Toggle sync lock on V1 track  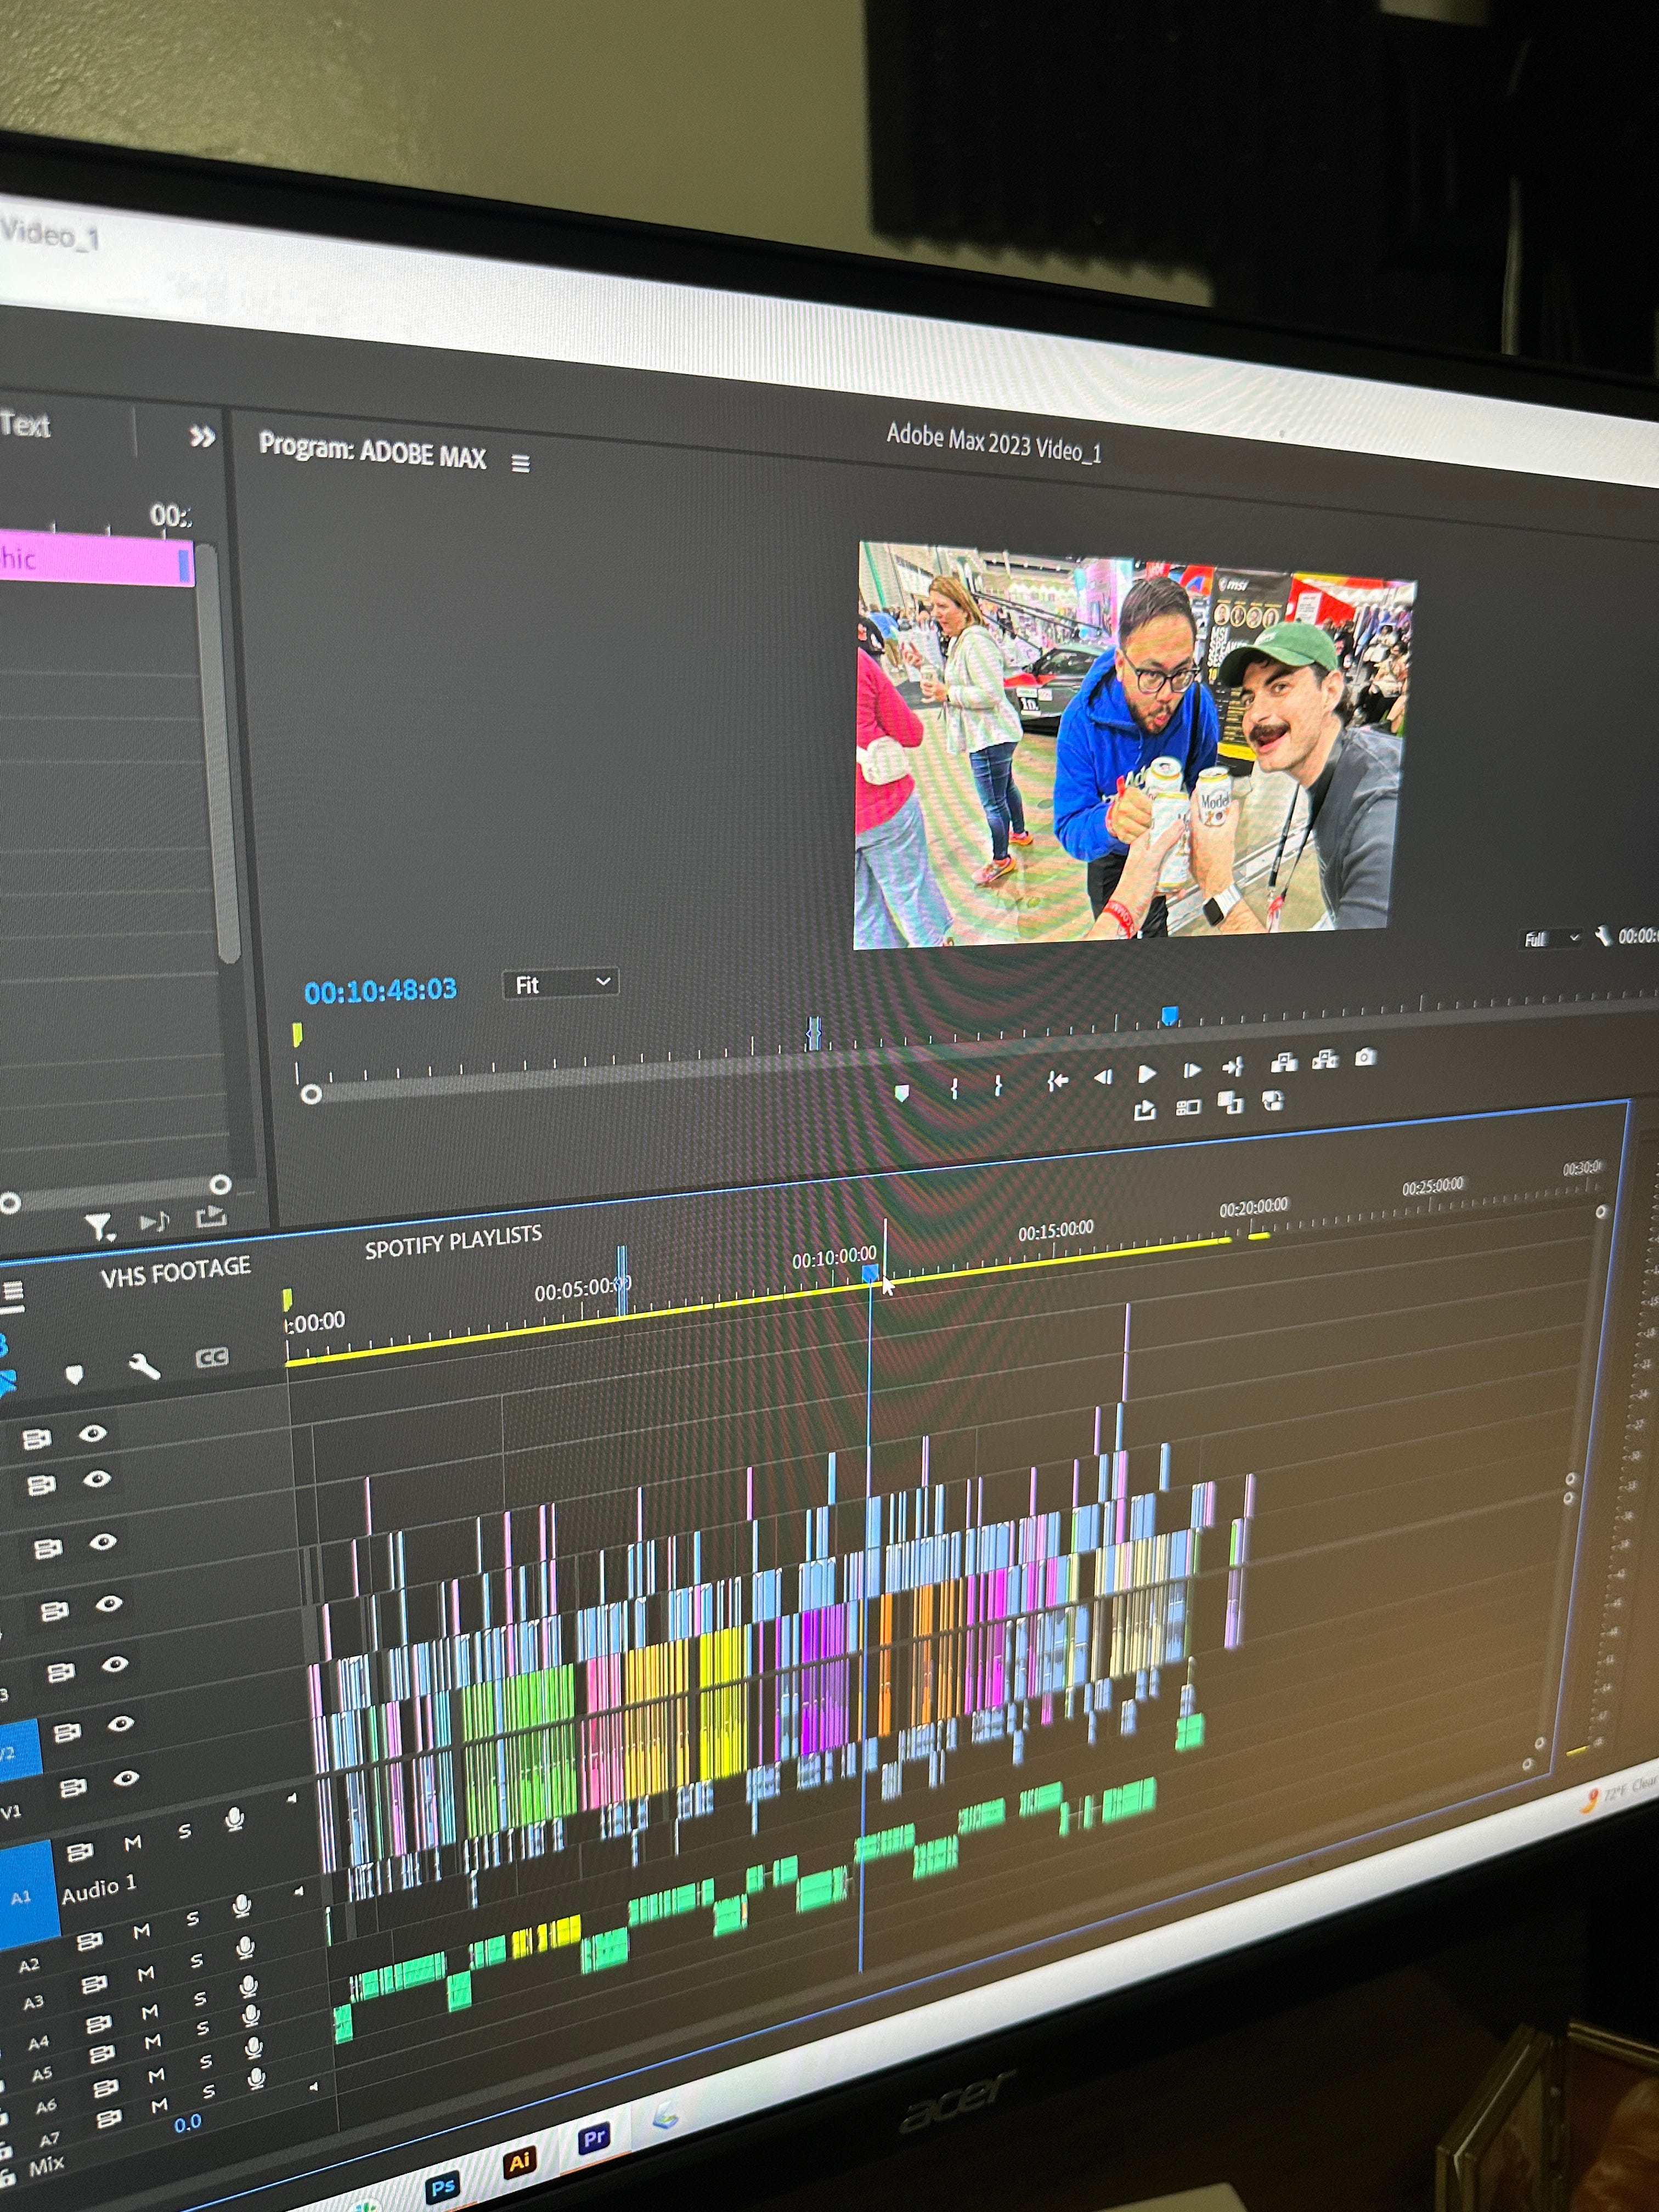(73, 1787)
